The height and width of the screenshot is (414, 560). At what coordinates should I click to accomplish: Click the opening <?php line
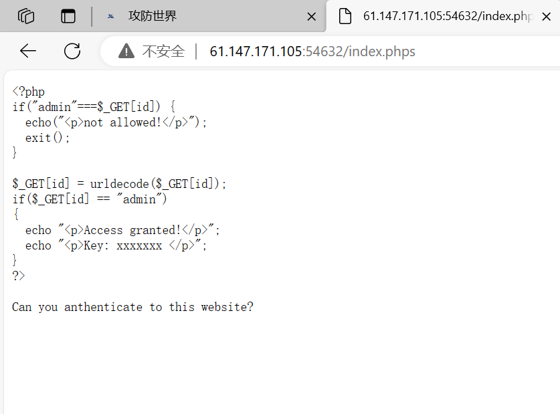[28, 92]
